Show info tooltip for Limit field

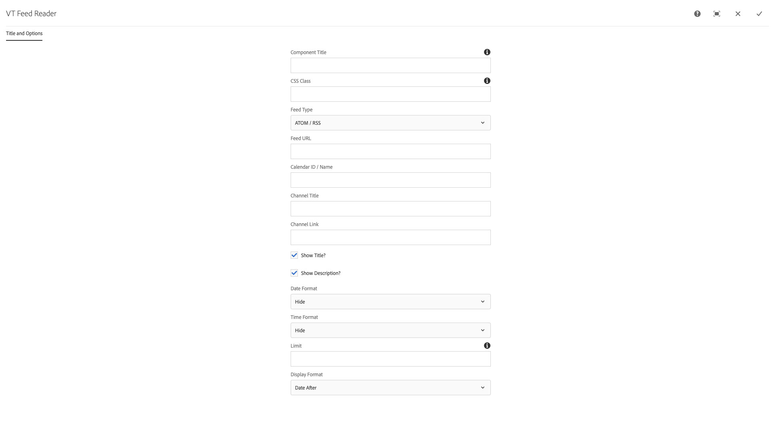pos(487,346)
